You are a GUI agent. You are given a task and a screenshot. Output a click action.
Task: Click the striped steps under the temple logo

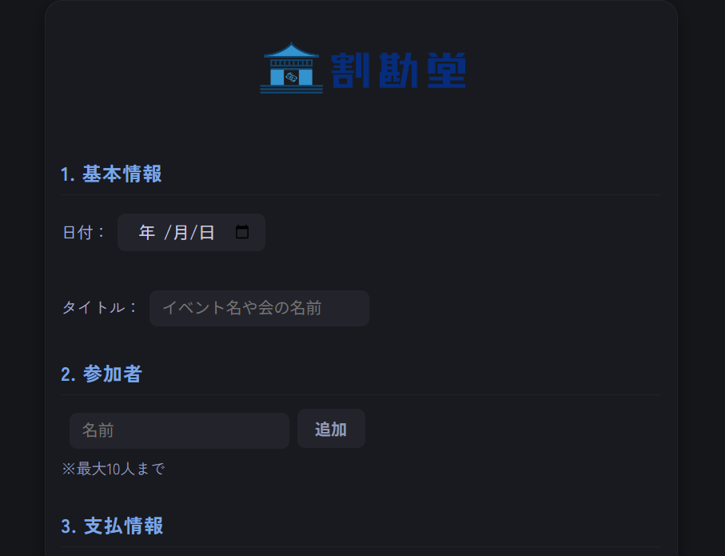pos(292,89)
